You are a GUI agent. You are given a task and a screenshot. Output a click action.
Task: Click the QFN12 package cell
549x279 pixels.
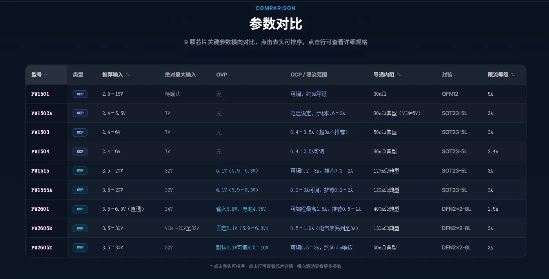coord(450,94)
